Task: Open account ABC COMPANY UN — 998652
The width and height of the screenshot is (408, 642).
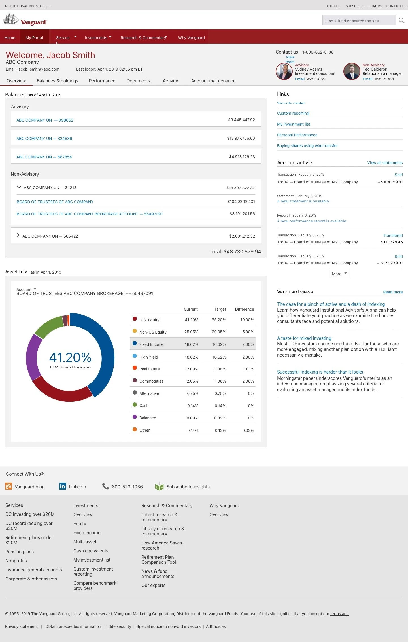Action: [45, 120]
